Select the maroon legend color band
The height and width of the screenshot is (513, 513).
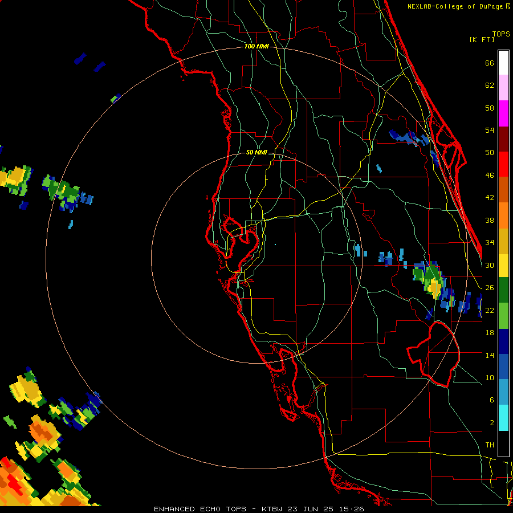503,139
